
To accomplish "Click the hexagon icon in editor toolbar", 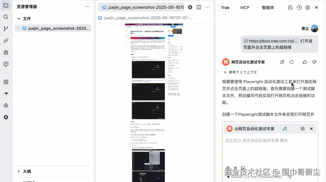I will coord(190,7).
